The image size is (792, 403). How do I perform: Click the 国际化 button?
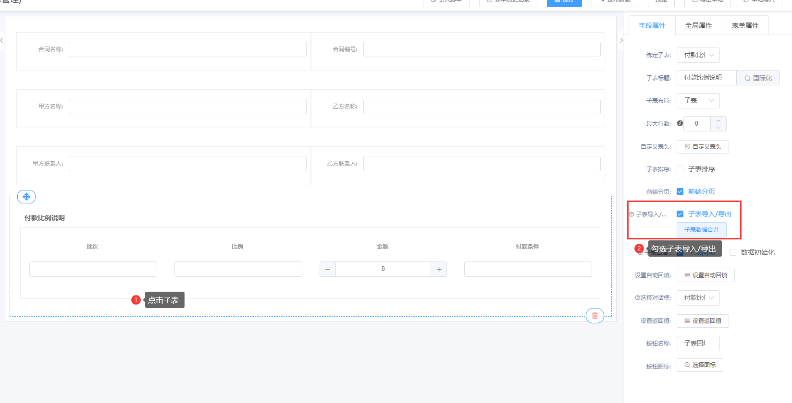tap(758, 78)
